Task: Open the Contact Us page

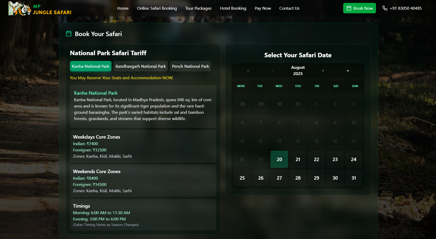Action: coord(289,8)
